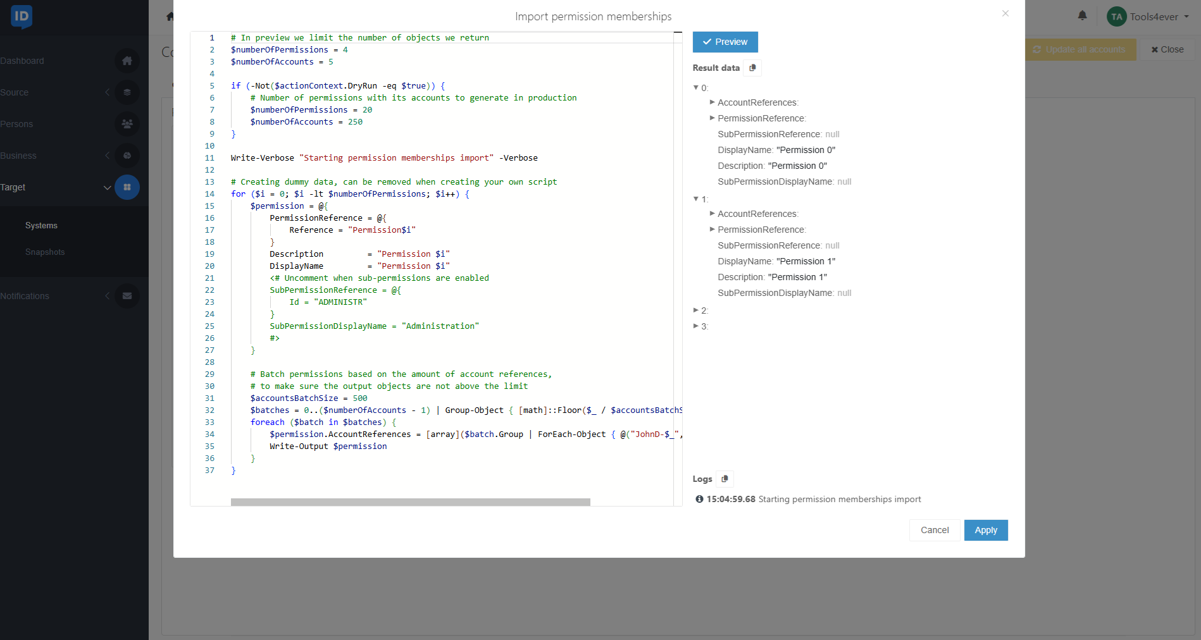Image resolution: width=1201 pixels, height=640 pixels.
Task: Open the Tools4ever account dropdown
Action: [1159, 17]
